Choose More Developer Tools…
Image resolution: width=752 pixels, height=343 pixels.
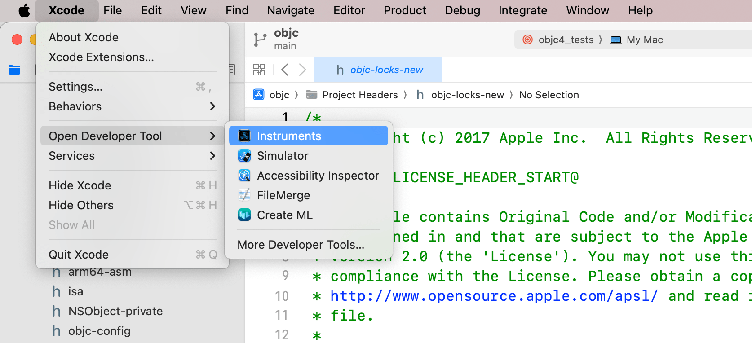point(309,245)
